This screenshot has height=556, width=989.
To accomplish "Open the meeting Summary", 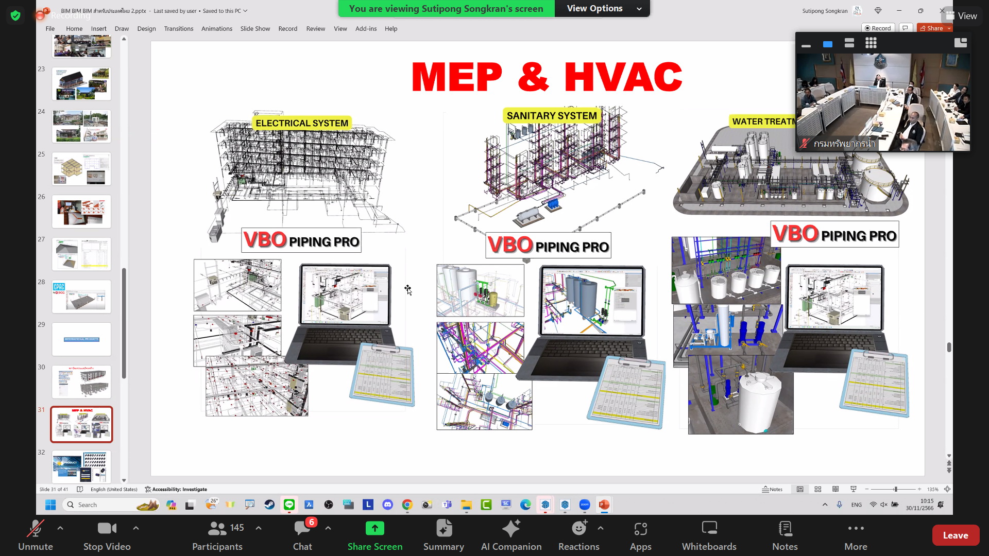I will coord(444,535).
